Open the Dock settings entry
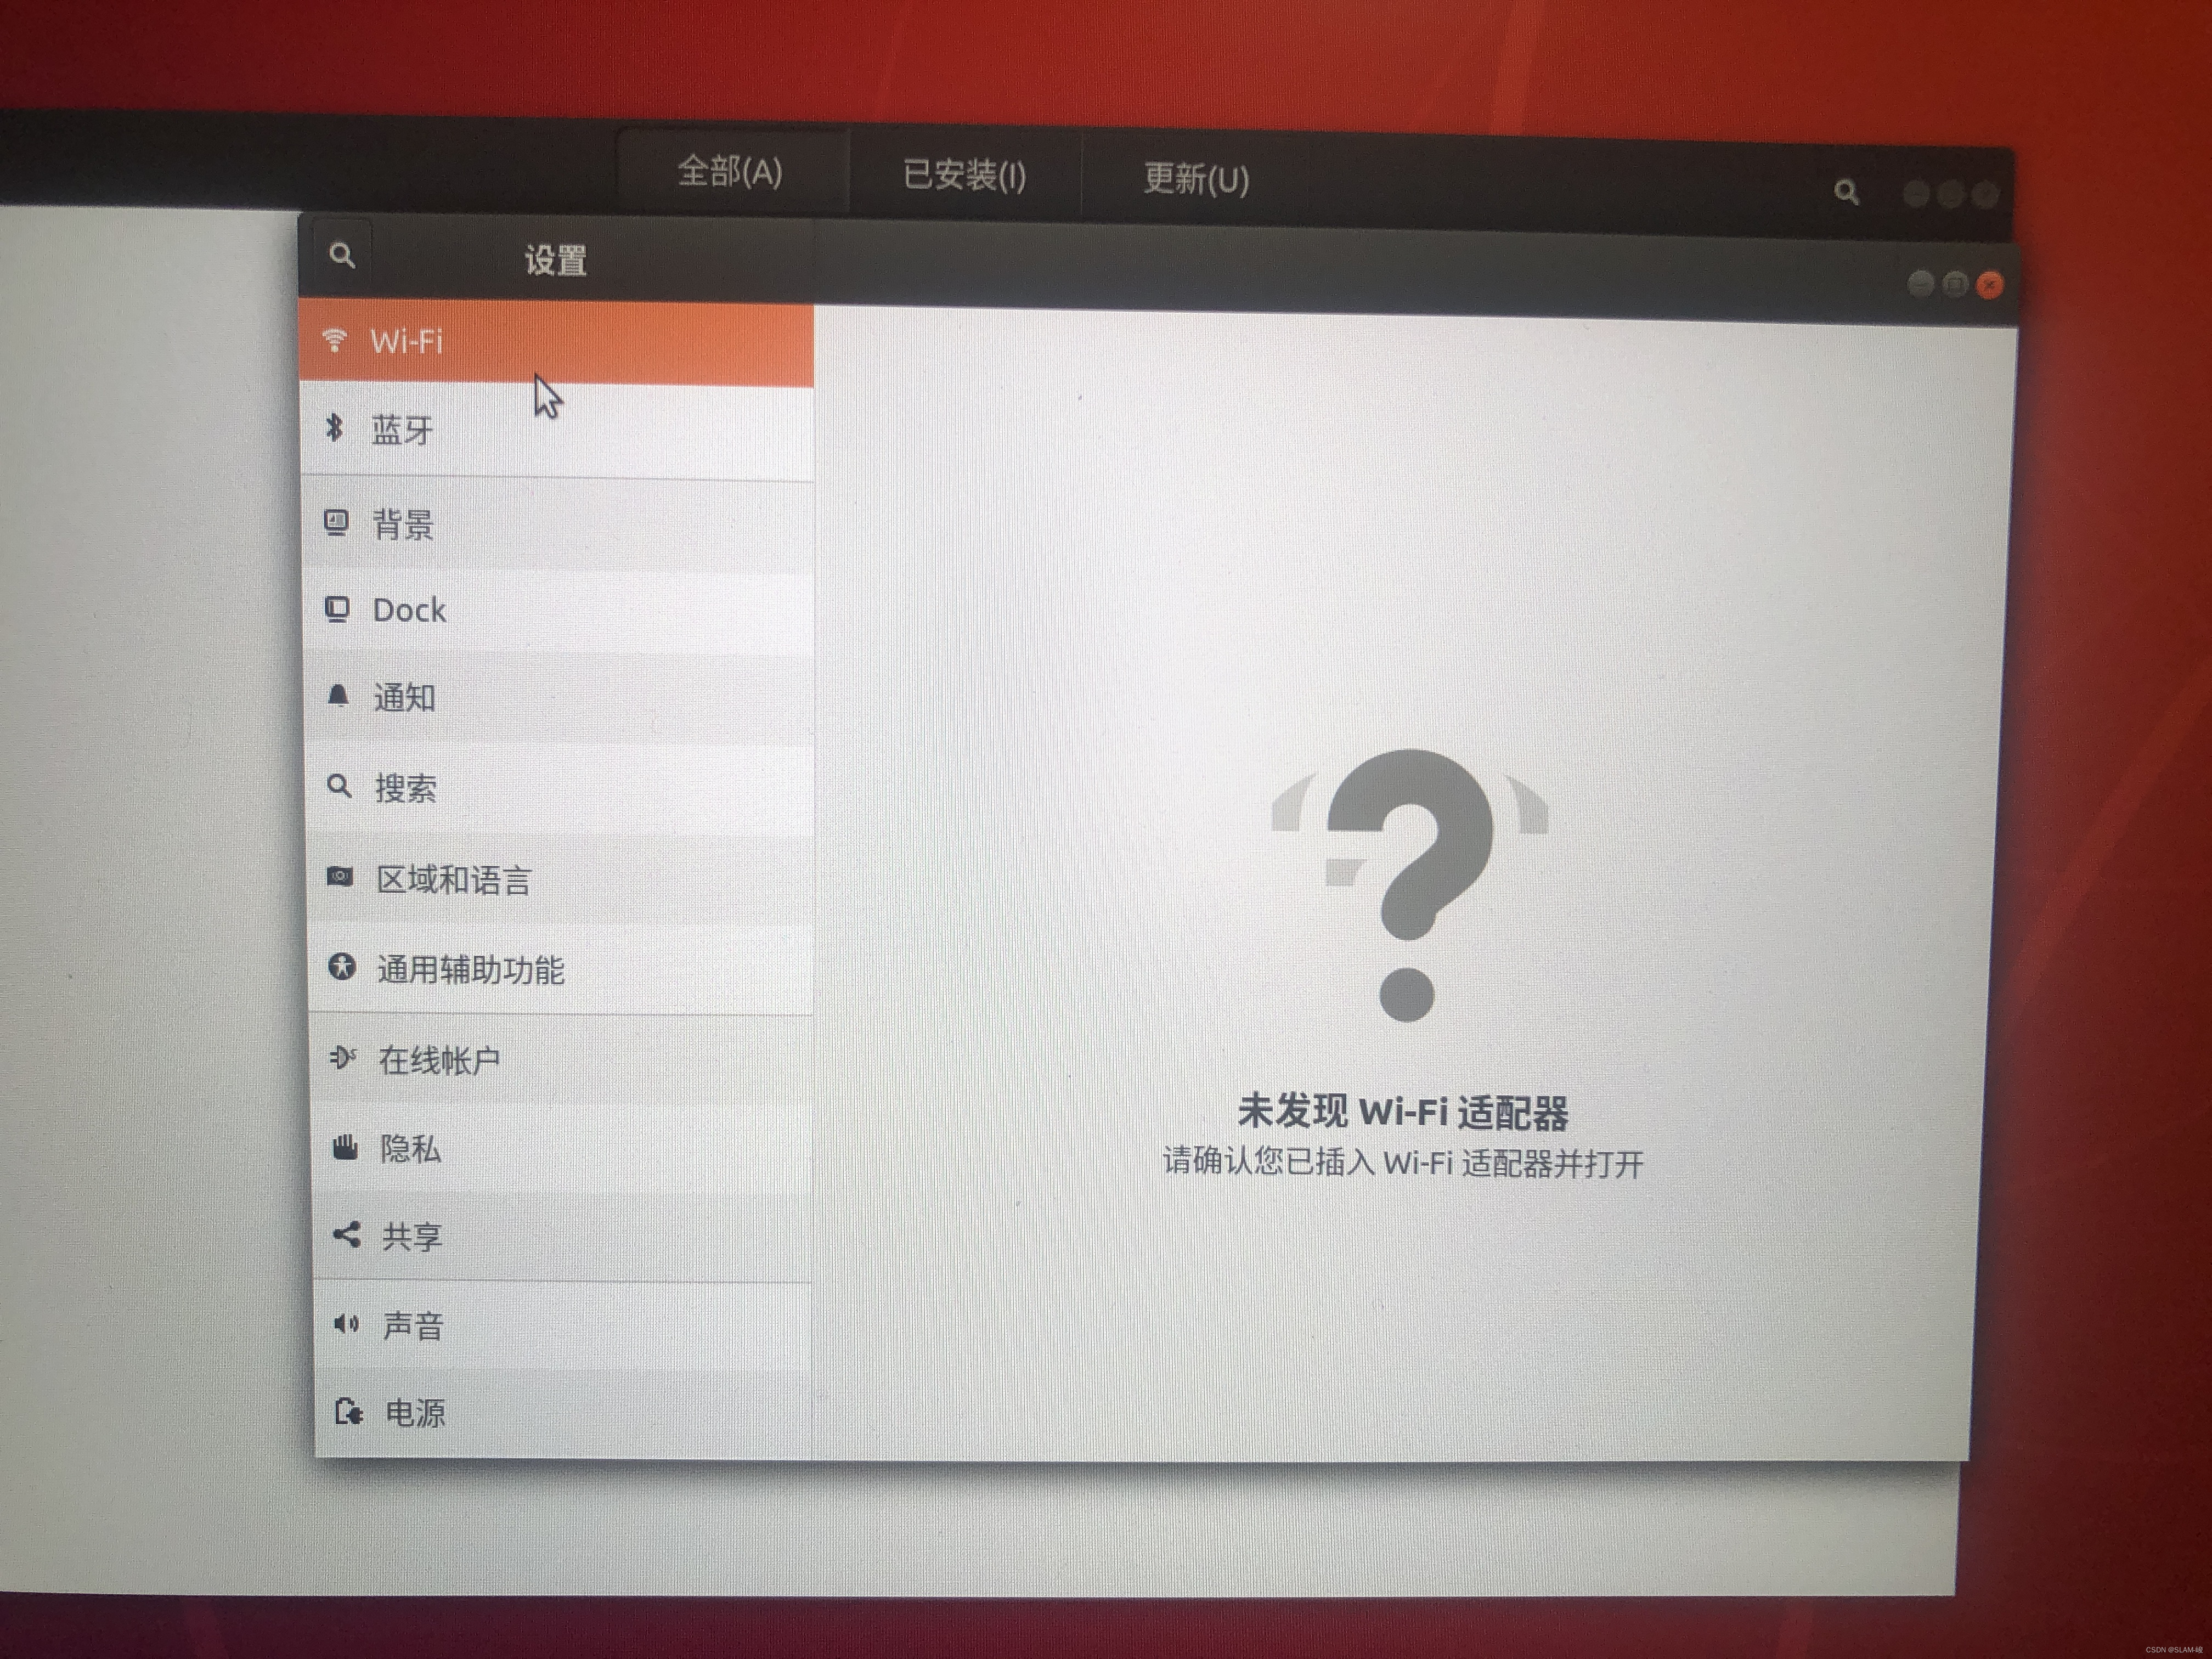Screen dimensions: 2212x1659 (x=409, y=610)
